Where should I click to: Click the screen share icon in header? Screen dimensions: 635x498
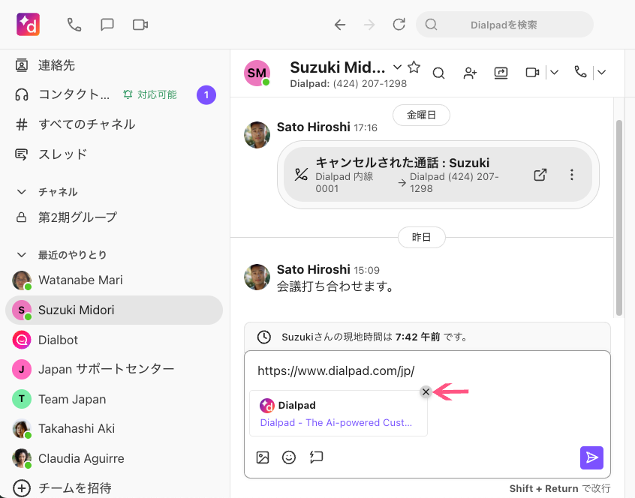[501, 73]
